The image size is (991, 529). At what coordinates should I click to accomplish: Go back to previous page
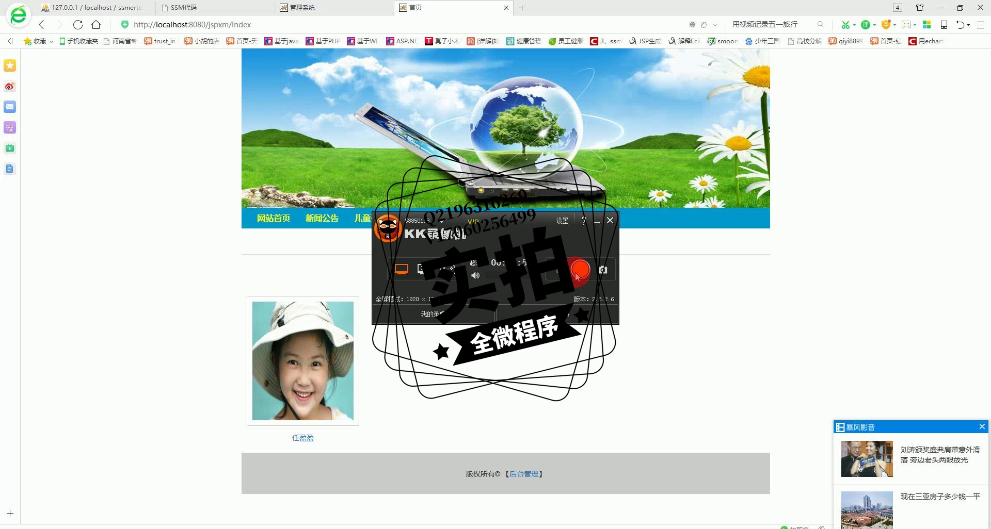click(x=42, y=24)
